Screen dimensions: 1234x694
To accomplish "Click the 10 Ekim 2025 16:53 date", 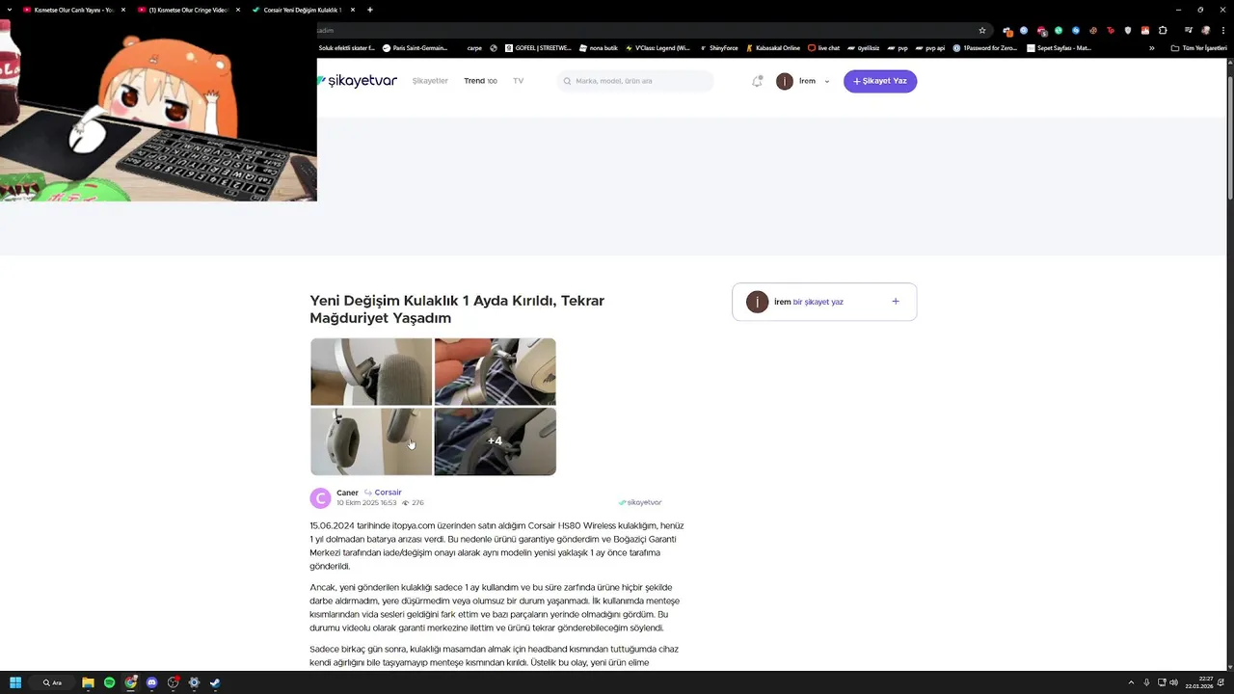I will coord(366,503).
